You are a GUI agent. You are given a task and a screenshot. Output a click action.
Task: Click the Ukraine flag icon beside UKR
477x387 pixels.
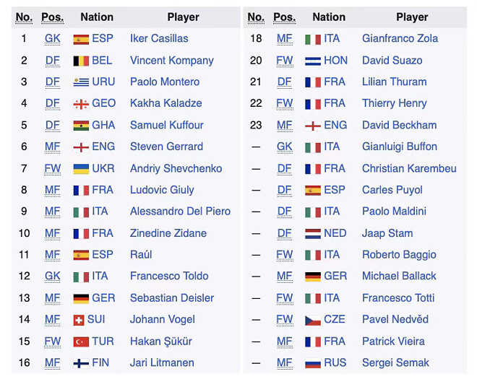click(x=81, y=169)
